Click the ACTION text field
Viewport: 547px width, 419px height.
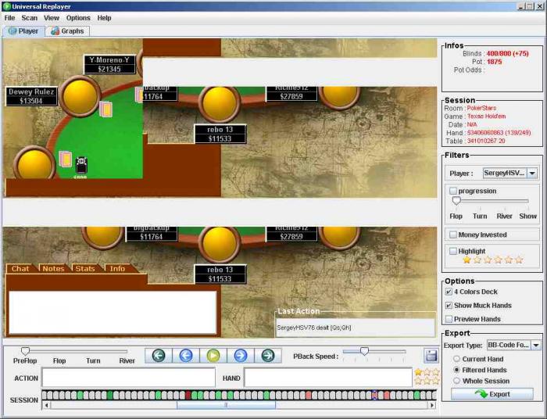(x=128, y=378)
